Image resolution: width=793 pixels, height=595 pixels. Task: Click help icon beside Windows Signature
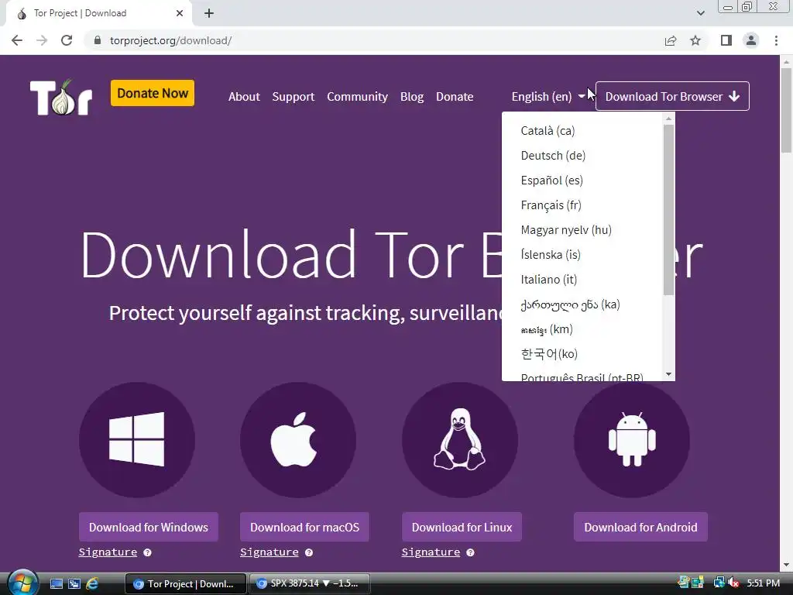147,552
